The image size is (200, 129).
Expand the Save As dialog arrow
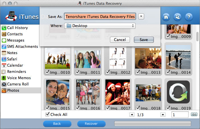[141, 17]
